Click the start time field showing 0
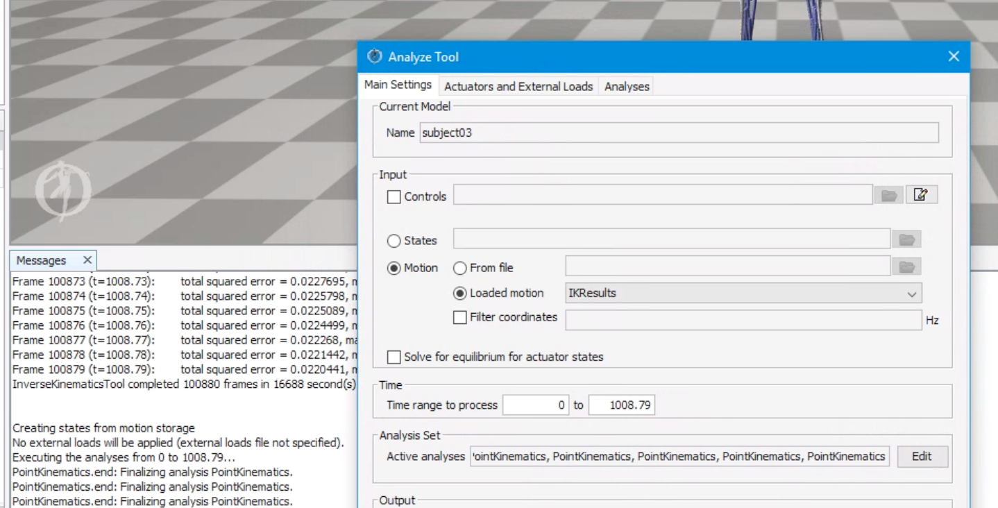The width and height of the screenshot is (998, 508). point(536,405)
